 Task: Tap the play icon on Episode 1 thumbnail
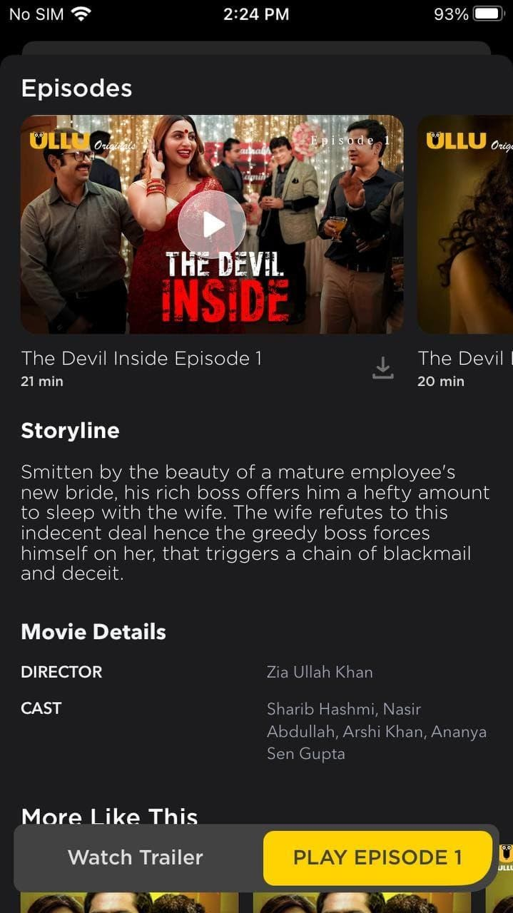pos(212,225)
